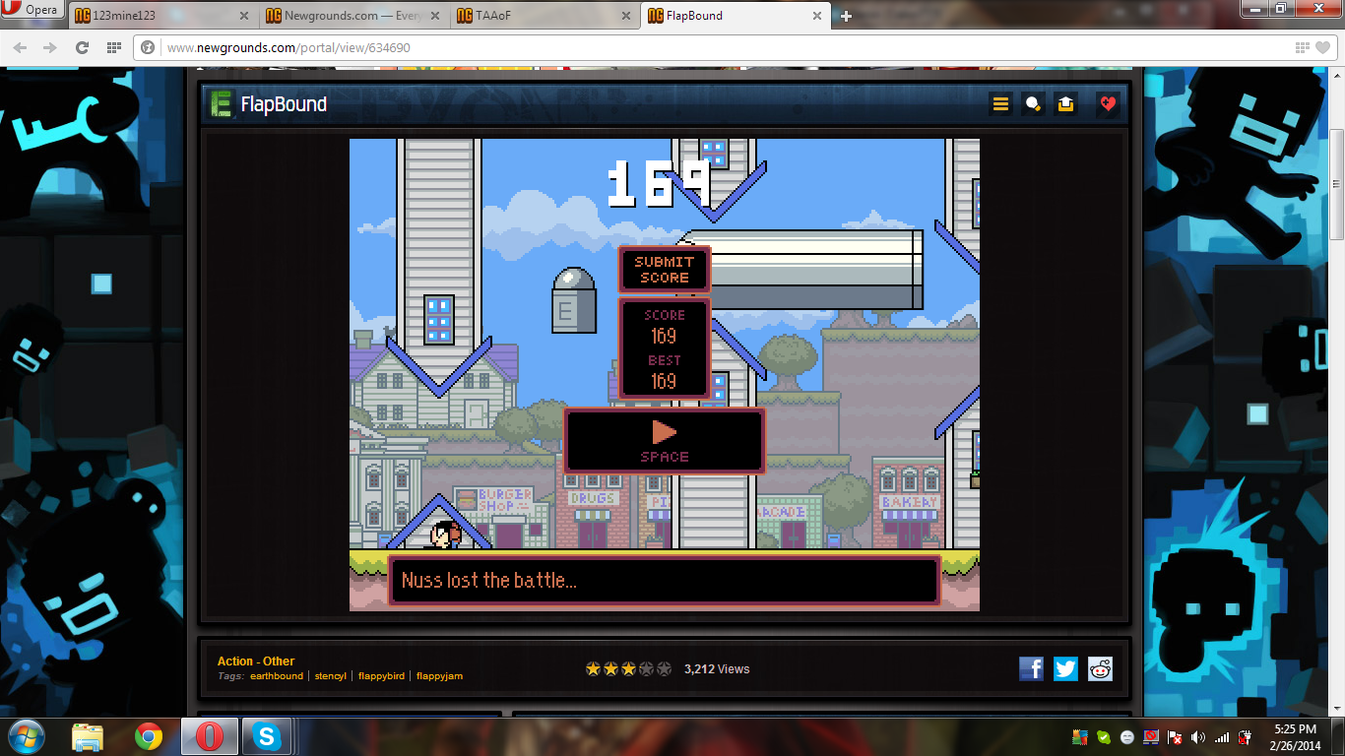Close the TAAoF tab
The image size is (1345, 756).
click(x=626, y=16)
